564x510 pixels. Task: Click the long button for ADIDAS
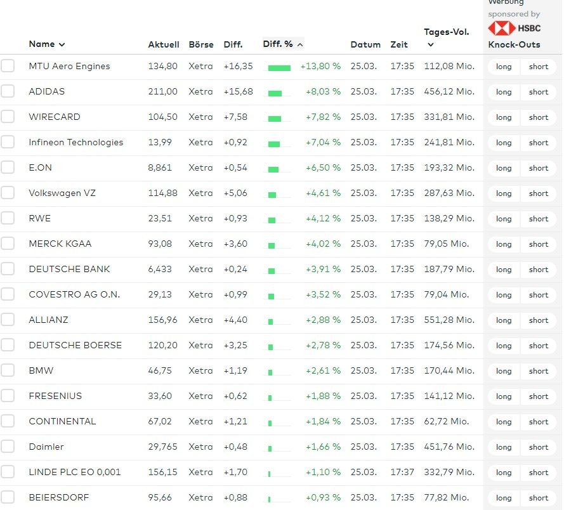point(504,92)
